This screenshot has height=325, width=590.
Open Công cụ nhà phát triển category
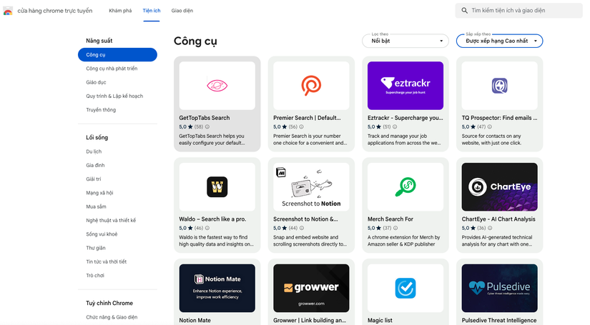click(x=112, y=69)
